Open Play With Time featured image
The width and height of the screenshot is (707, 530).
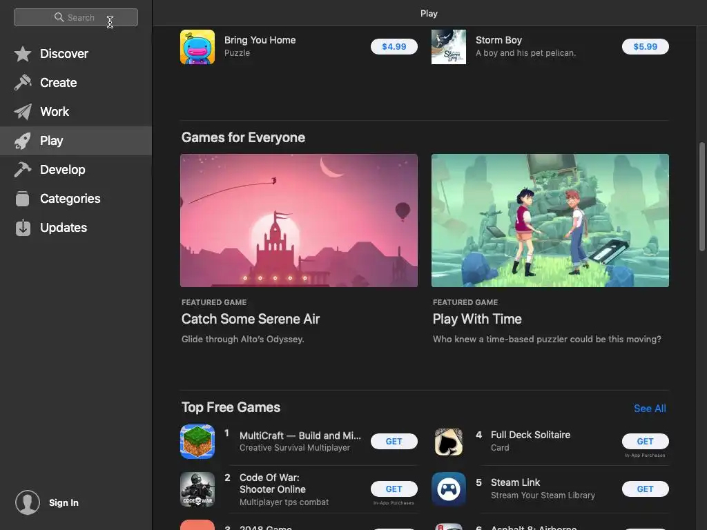tap(550, 220)
